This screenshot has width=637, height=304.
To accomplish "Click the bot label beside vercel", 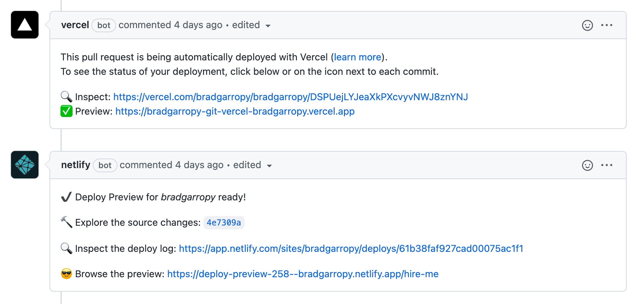I will (x=103, y=25).
